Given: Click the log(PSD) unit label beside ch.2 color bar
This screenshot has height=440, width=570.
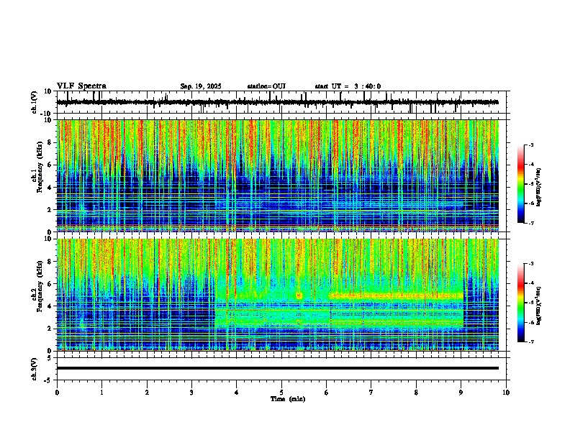Looking at the screenshot, I should [x=539, y=306].
